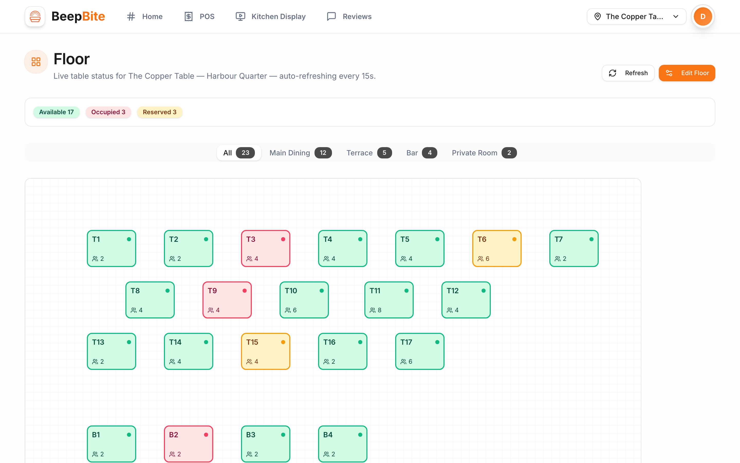Click the orange status dot on T6

coord(514,239)
